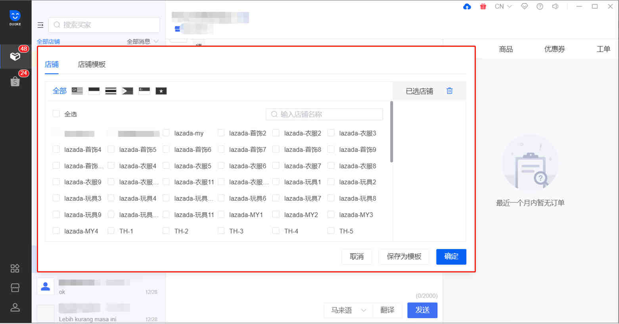The image size is (619, 324).
Task: Open the red gift icon
Action: (x=483, y=7)
